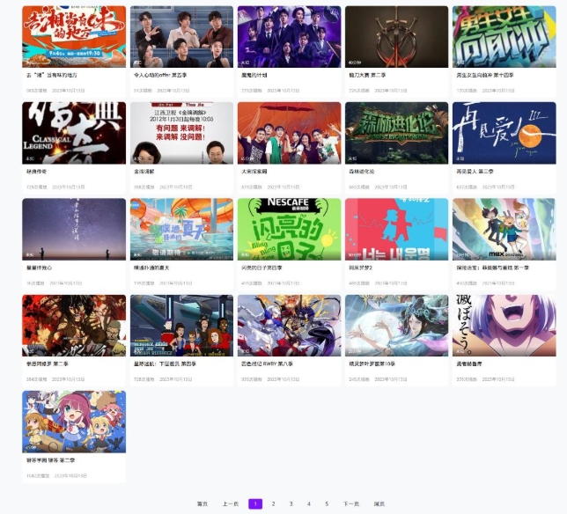
Task: Click the title 锻刀大赛 第二季
Action: click(367, 75)
